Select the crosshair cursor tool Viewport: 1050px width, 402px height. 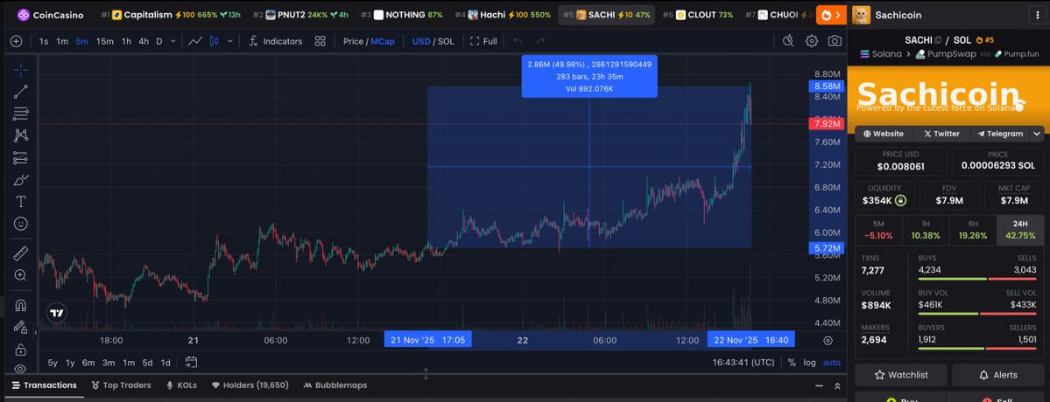pos(21,69)
